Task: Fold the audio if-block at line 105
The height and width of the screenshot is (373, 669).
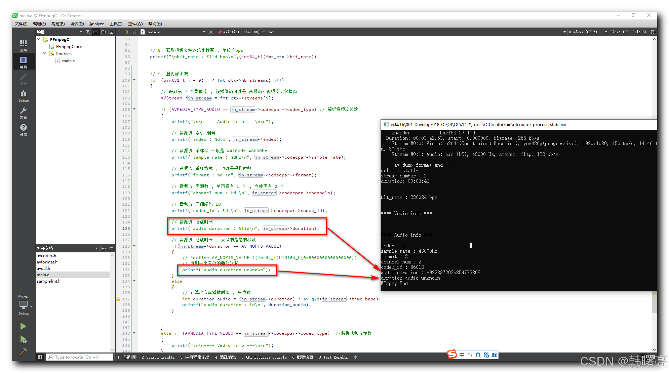Action: click(134, 109)
